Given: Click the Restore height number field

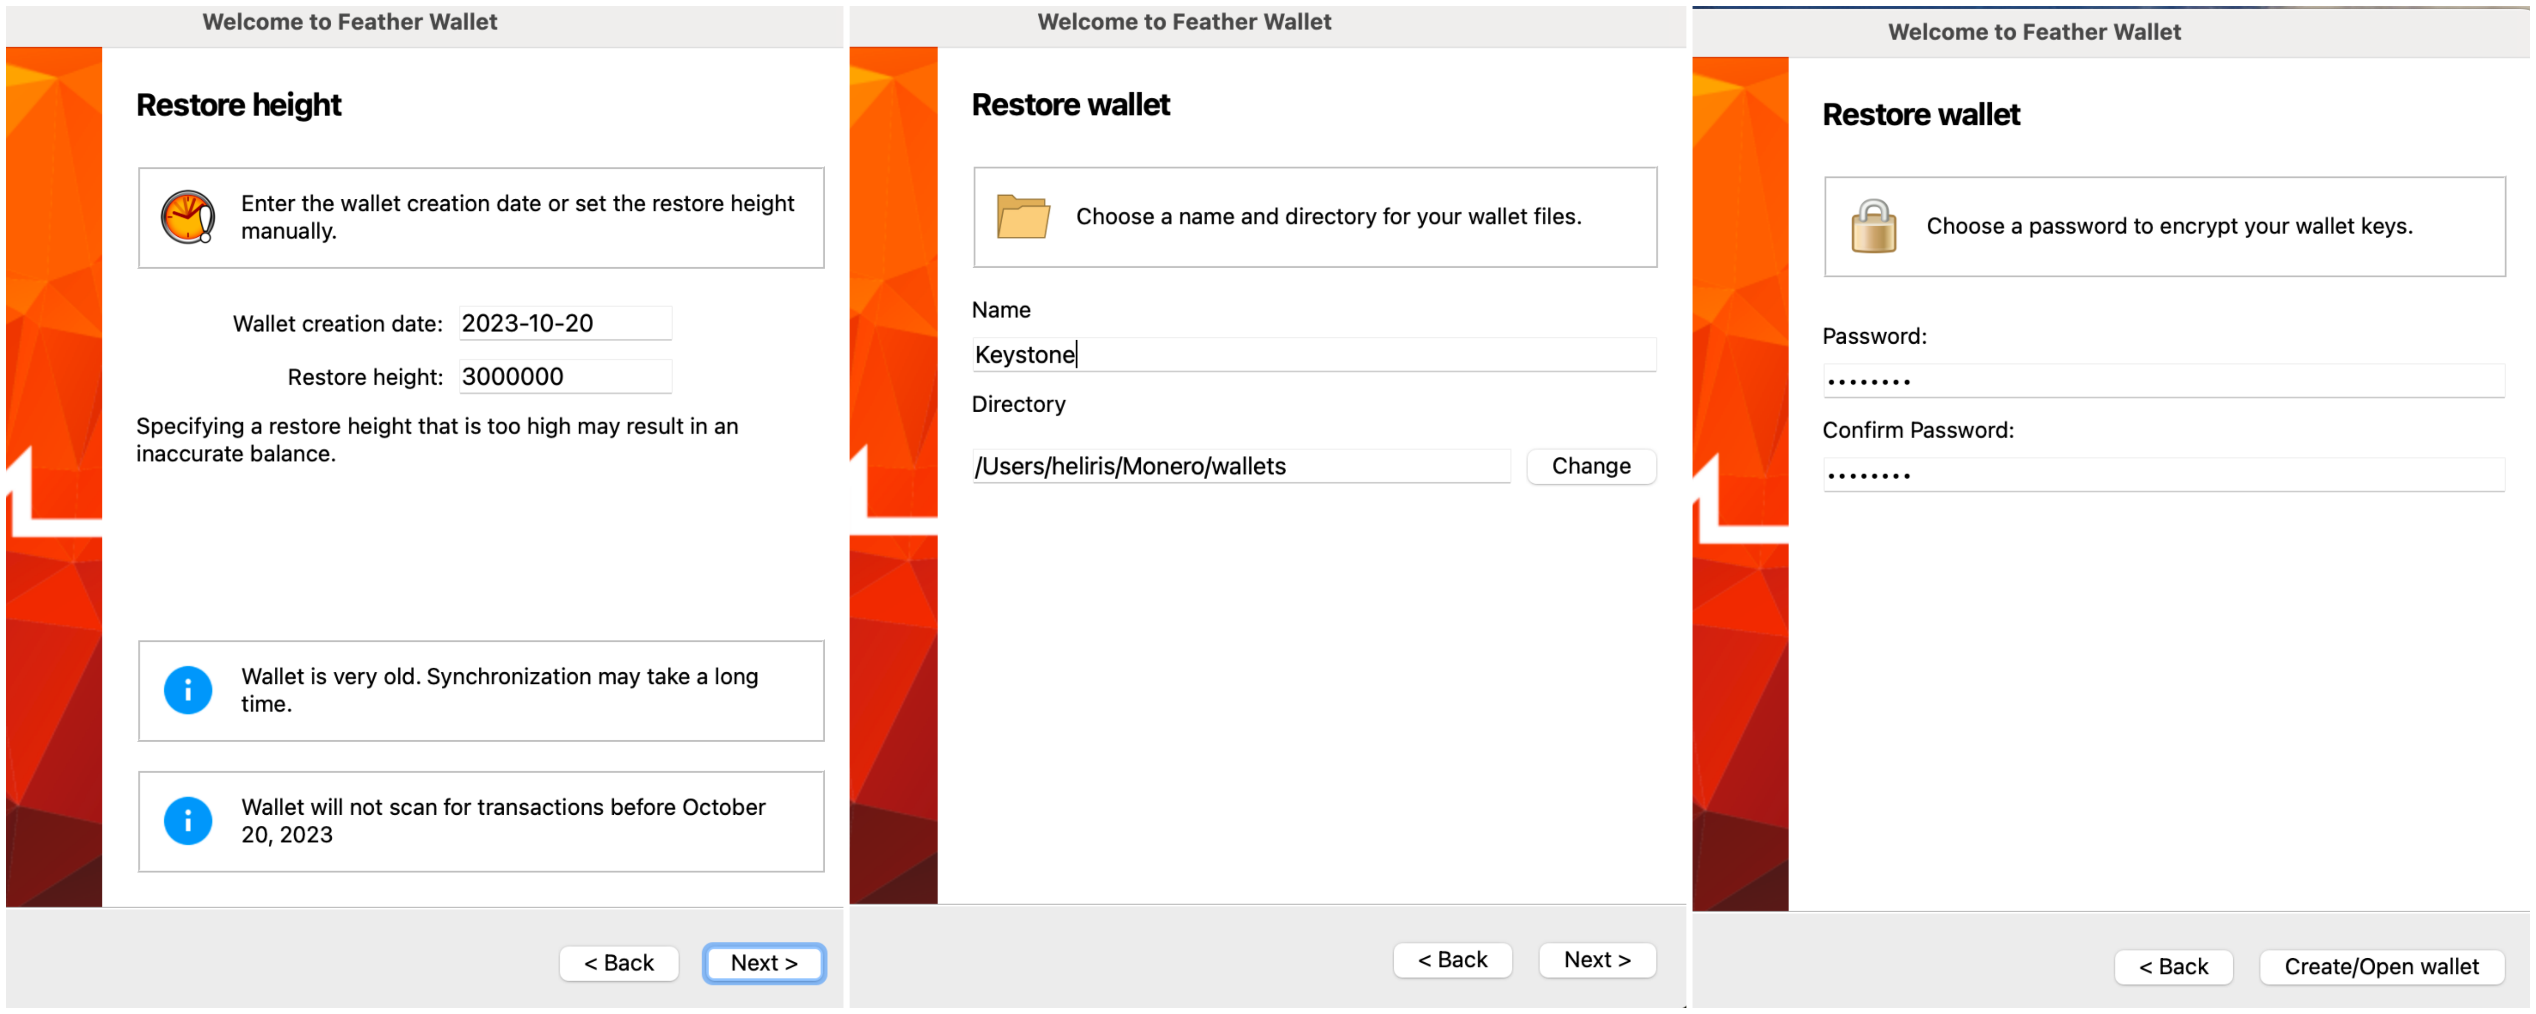Looking at the screenshot, I should pos(565,377).
